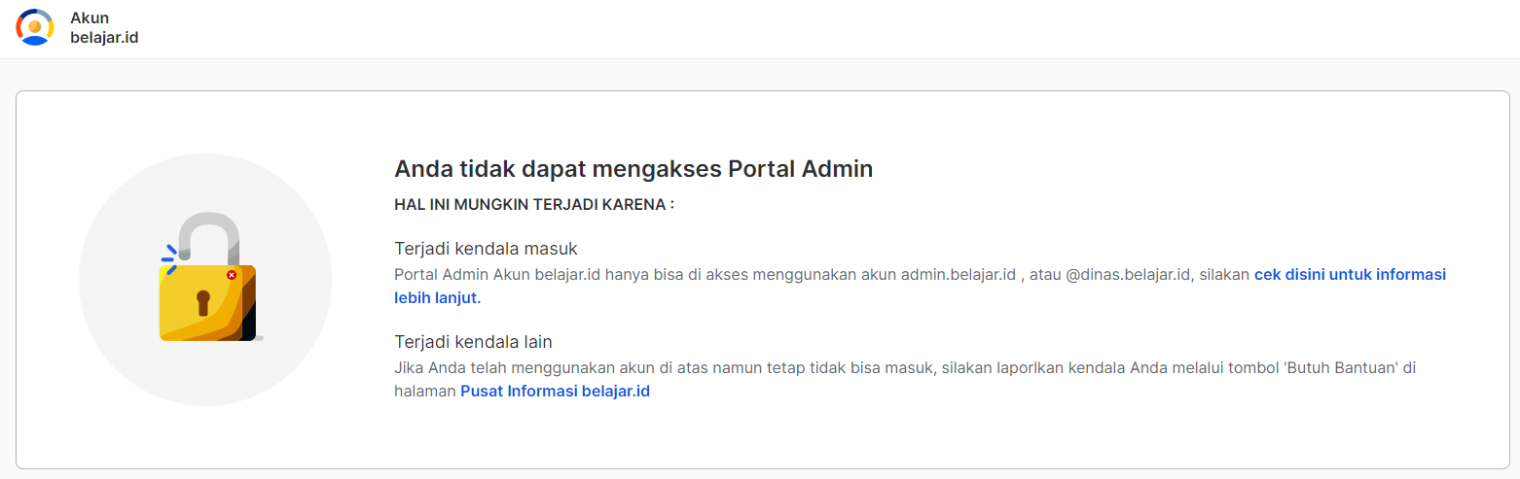Image resolution: width=1520 pixels, height=479 pixels.
Task: Click the heading 'Anda tidak dapat mengakses Portal Admin'
Action: 633,168
